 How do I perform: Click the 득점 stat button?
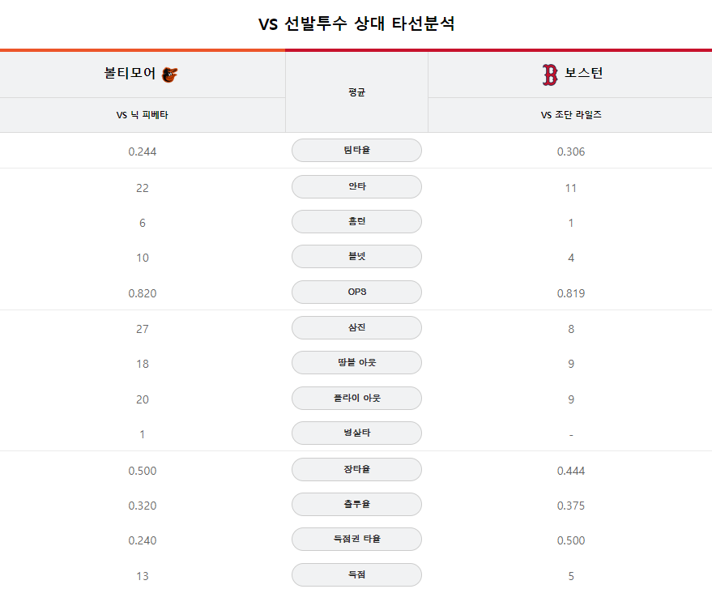click(x=356, y=575)
